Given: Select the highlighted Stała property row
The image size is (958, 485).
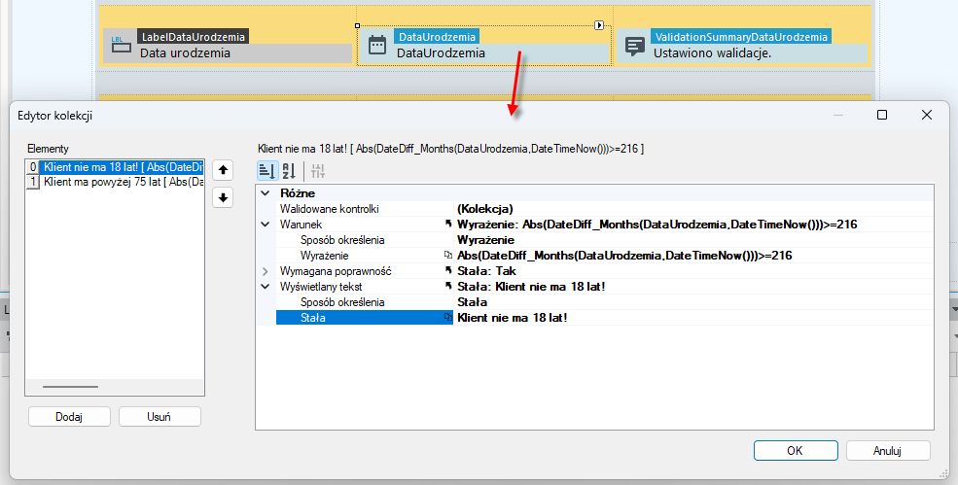Looking at the screenshot, I should [364, 318].
